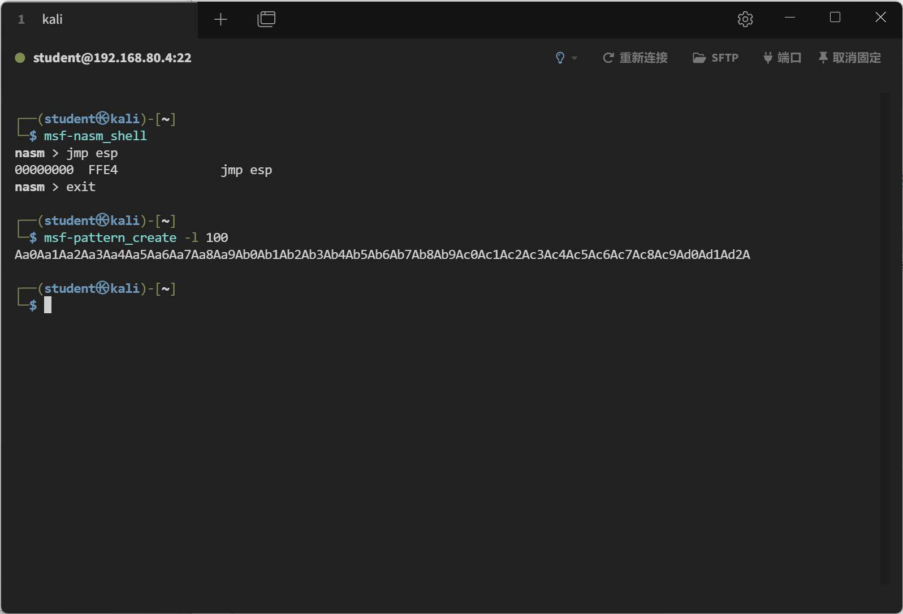Click 重新连接 to reconnect the session
Viewport: 903px width, 614px height.
pyautogui.click(x=635, y=58)
